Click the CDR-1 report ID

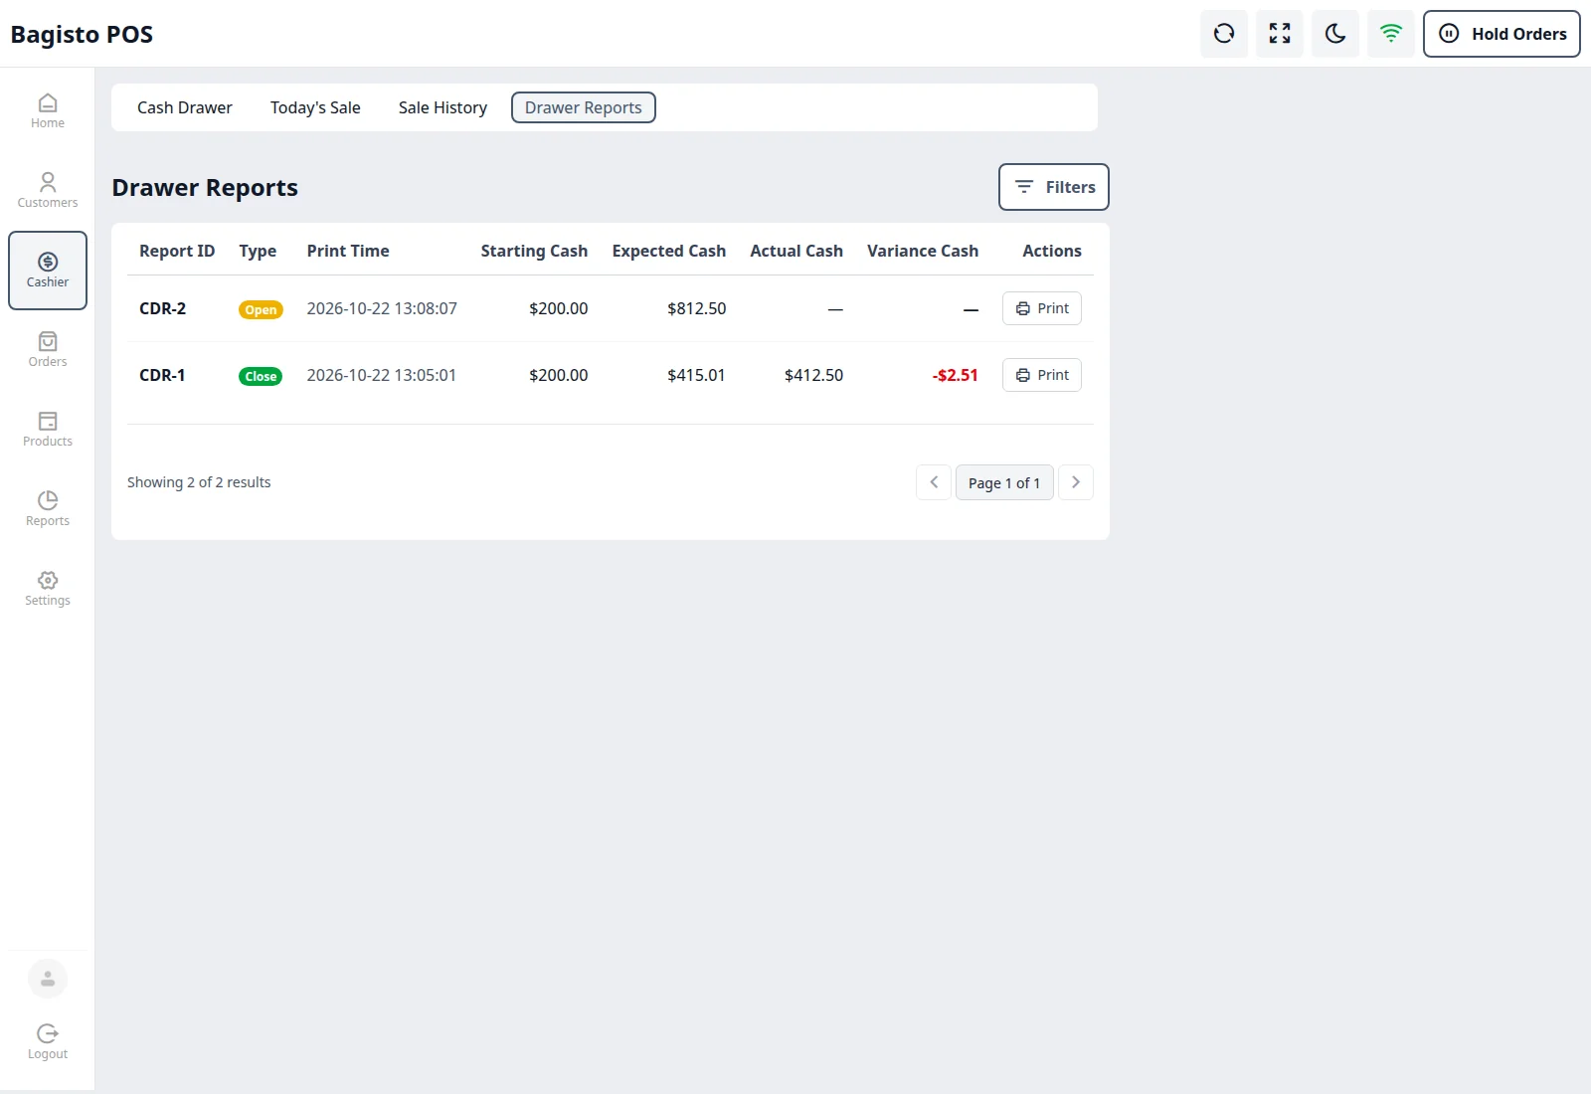(162, 375)
